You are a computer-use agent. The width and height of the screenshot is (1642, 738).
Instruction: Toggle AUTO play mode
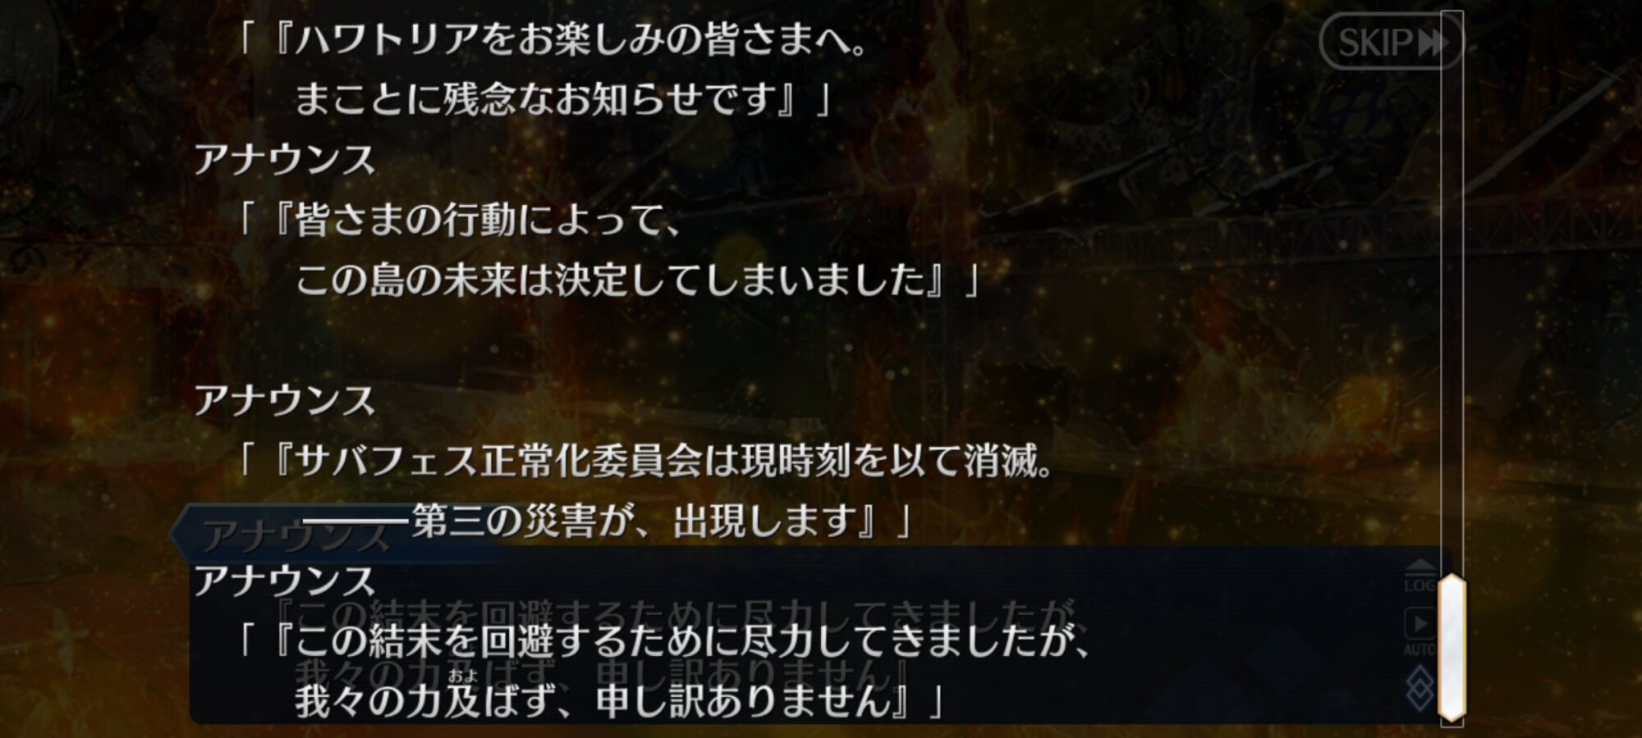click(x=1420, y=632)
